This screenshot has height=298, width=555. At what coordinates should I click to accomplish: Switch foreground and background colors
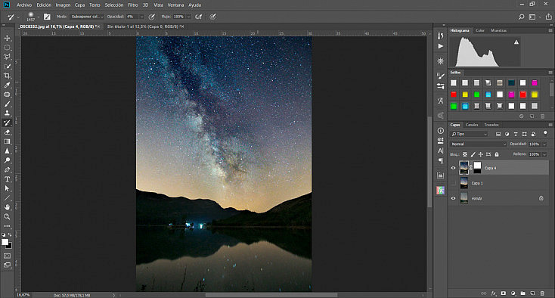coord(10,235)
